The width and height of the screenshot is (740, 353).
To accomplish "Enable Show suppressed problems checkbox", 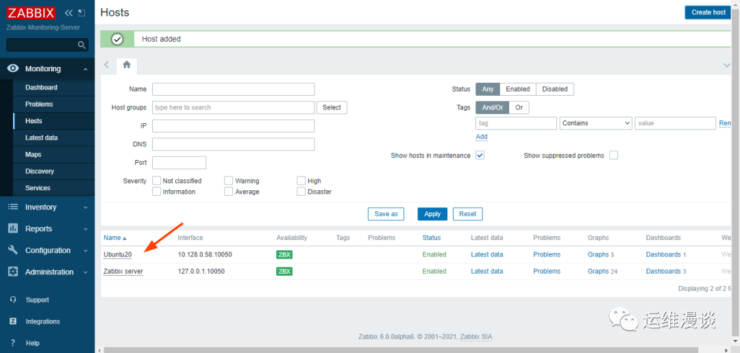I will (613, 155).
